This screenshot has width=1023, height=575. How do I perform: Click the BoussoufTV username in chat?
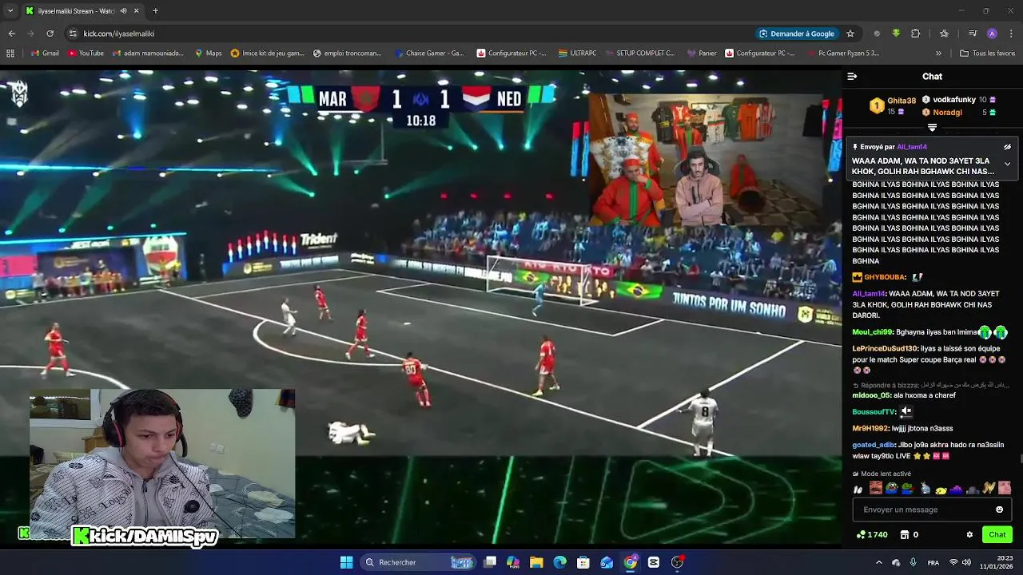coord(874,412)
